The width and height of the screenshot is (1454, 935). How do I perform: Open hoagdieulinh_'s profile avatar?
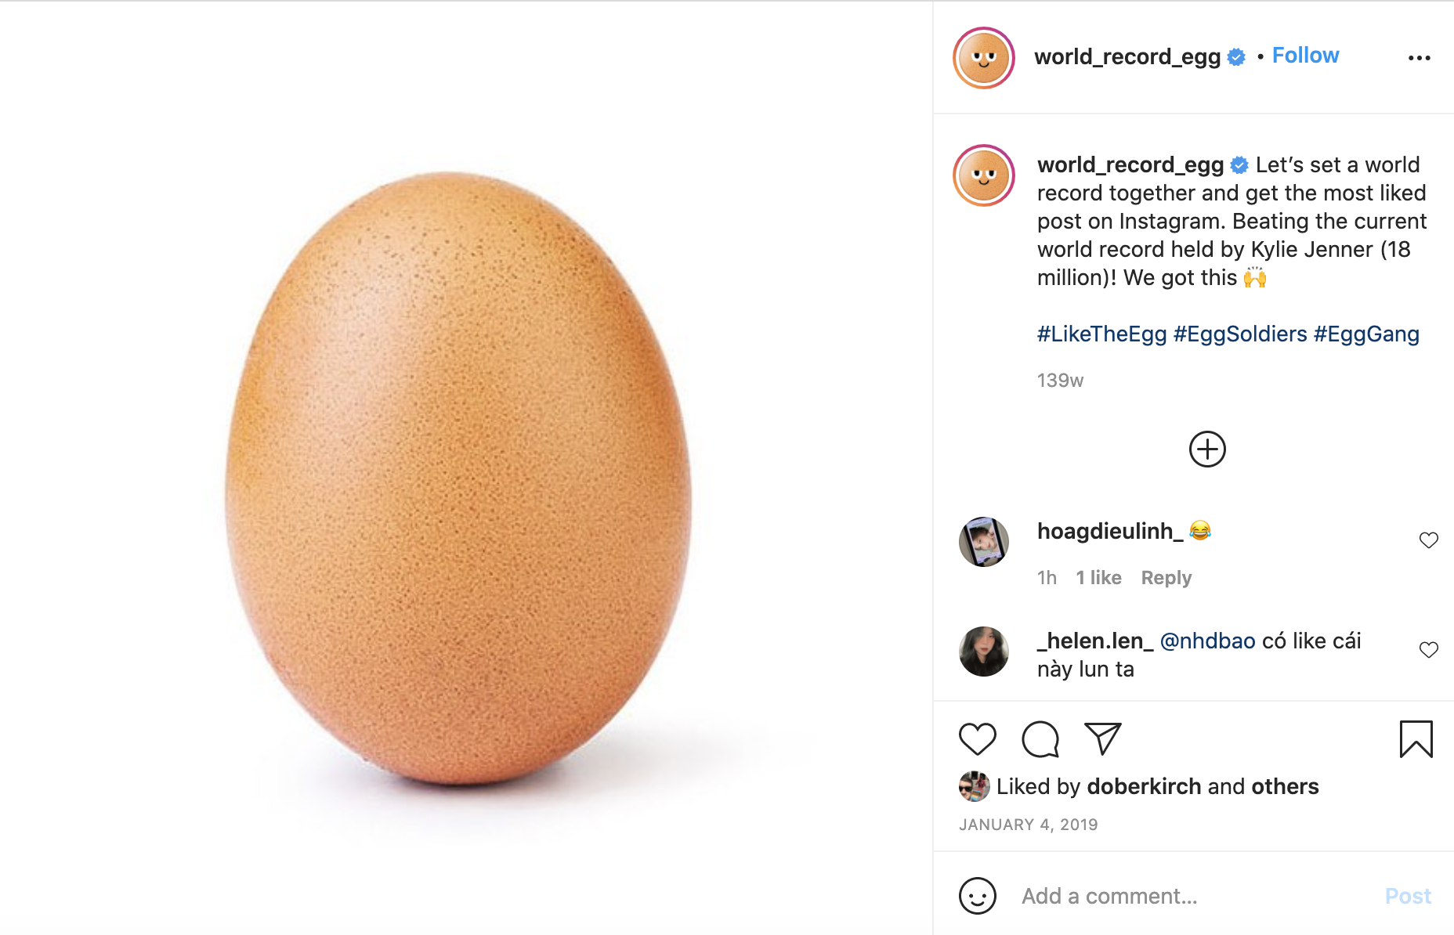click(x=984, y=541)
